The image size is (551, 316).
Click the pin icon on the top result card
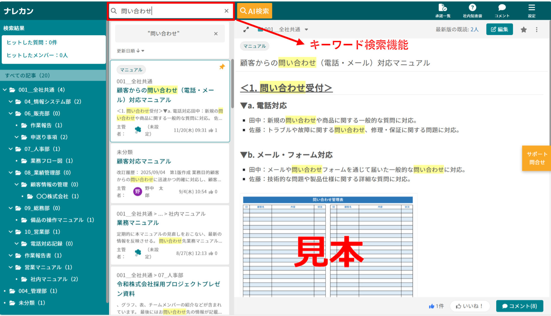pyautogui.click(x=222, y=67)
